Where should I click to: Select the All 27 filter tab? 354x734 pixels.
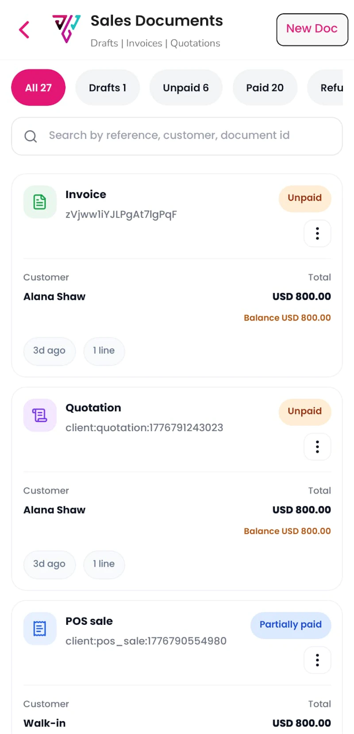38,88
